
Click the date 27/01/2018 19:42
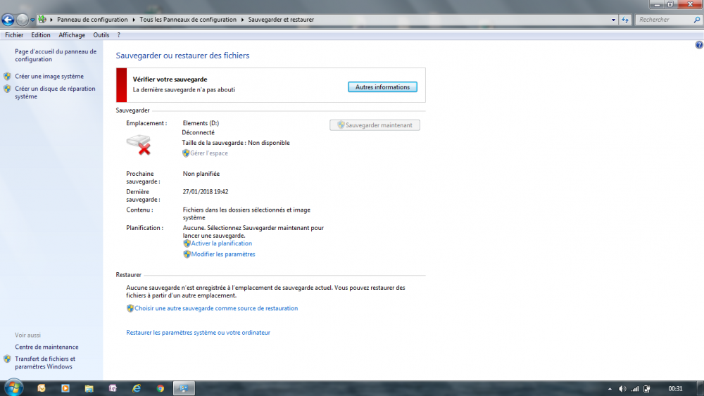pos(206,191)
